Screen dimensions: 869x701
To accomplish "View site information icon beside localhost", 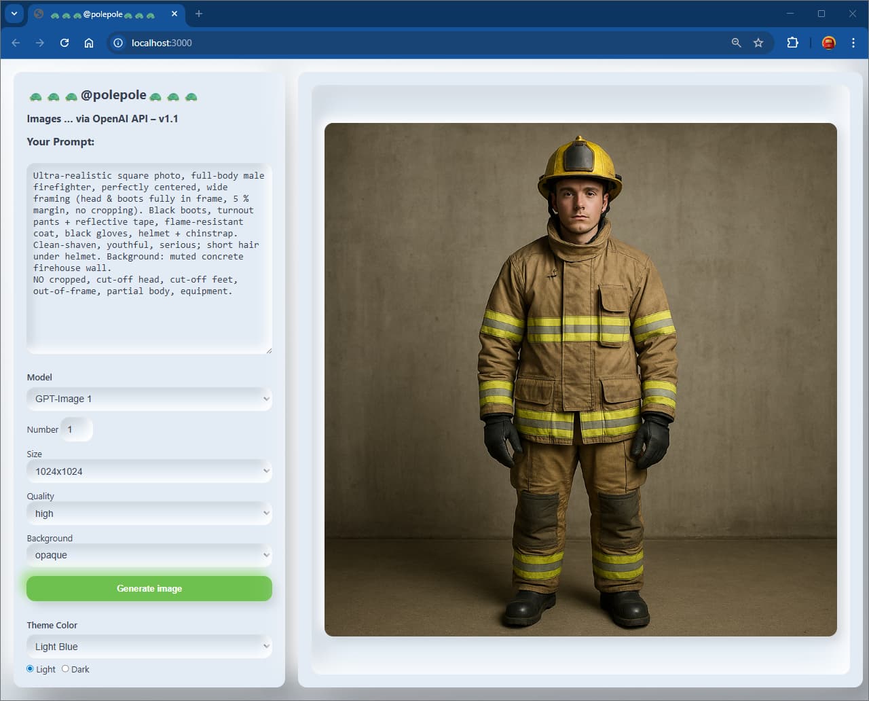I will tap(118, 43).
